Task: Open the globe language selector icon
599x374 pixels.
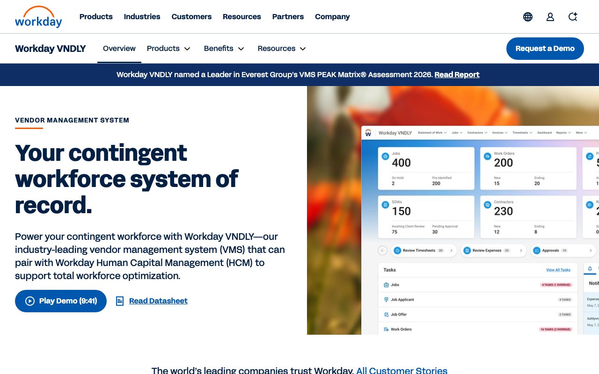Action: tap(528, 17)
